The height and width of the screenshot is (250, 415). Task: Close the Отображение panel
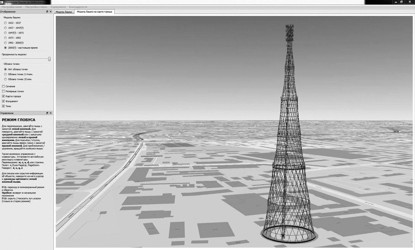coord(51,12)
